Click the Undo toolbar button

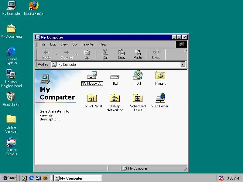point(156,55)
